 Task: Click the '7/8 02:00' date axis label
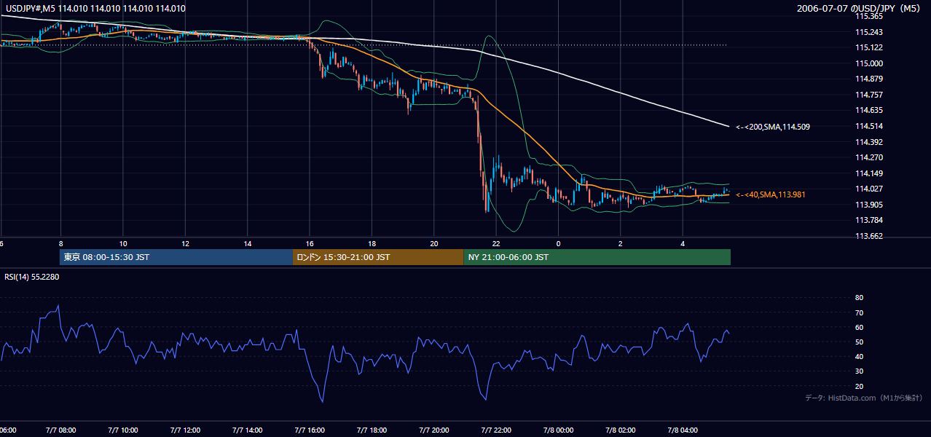(621, 430)
